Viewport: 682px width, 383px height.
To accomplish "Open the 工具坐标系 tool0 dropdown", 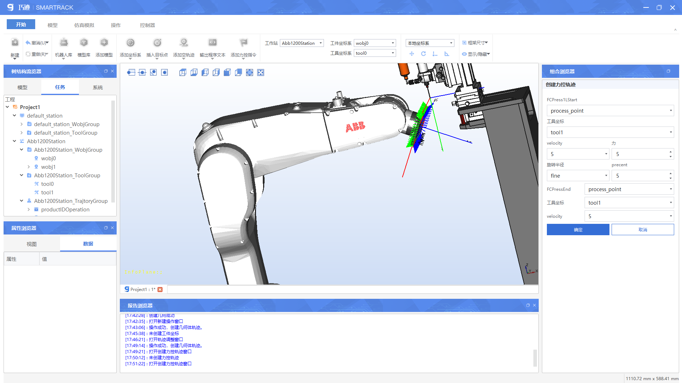I will pos(375,53).
